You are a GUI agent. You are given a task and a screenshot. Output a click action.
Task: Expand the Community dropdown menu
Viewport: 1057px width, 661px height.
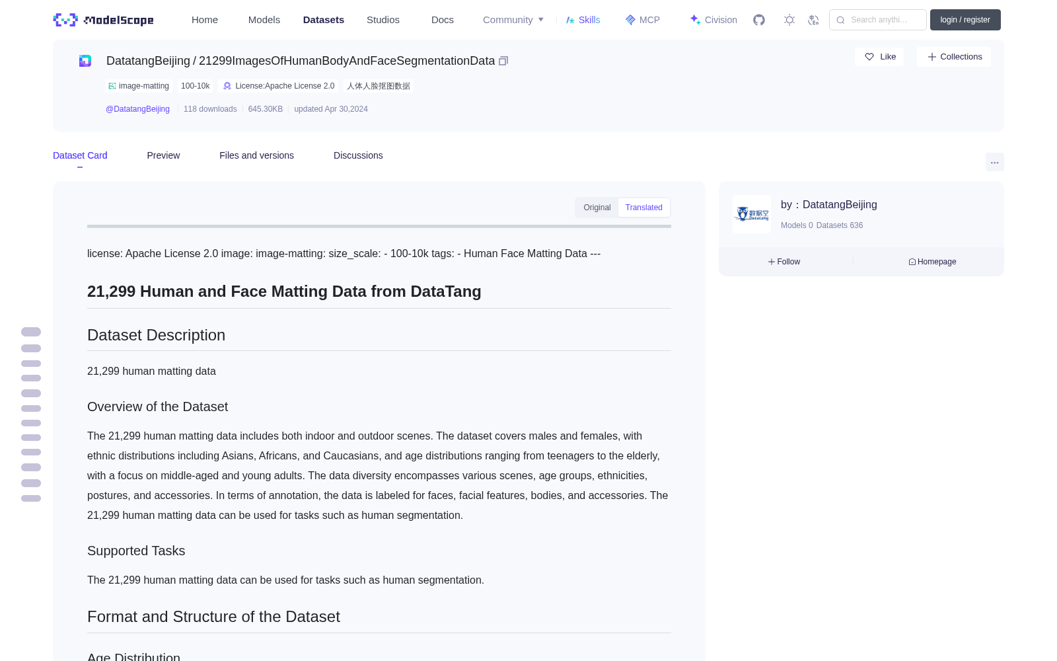coord(513,20)
